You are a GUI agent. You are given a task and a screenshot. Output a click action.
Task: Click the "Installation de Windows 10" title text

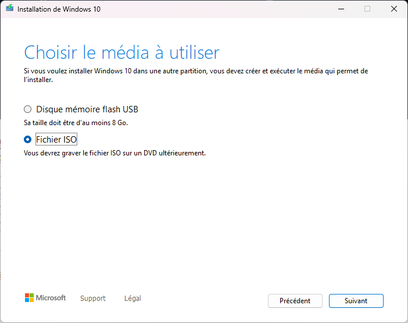[59, 9]
